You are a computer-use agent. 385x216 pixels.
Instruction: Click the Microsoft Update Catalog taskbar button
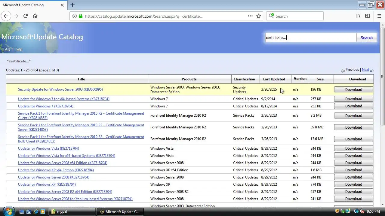(x=120, y=211)
